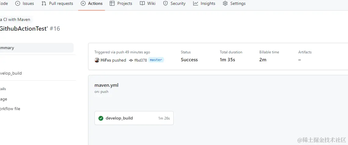Click the maven.yml workflow title

107,85
